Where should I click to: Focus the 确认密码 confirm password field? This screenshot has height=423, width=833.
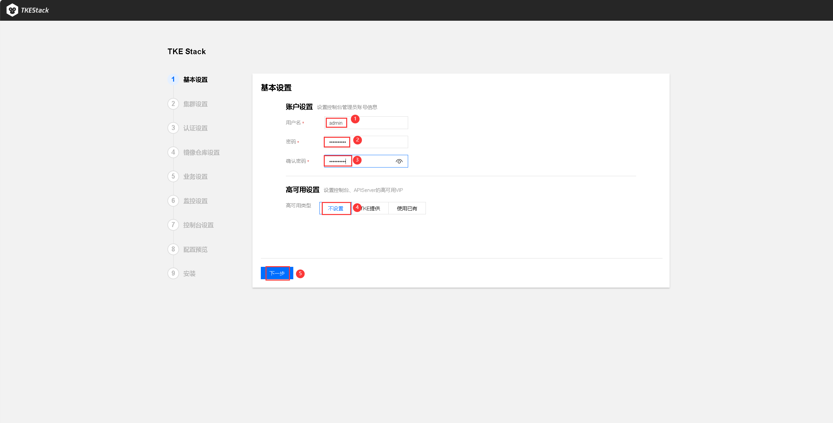pos(366,161)
